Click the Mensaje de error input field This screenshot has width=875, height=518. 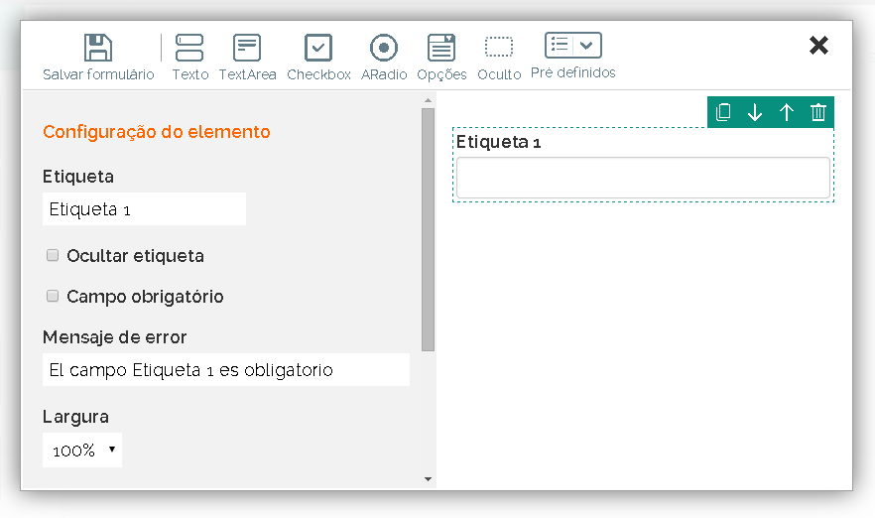coord(225,370)
